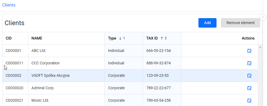Viewport: 267px width, 106px height.
Task: Sort by the Type column header
Action: point(112,38)
